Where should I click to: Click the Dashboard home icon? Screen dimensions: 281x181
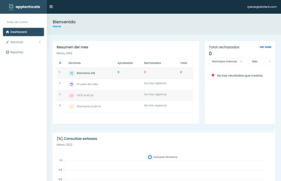pyautogui.click(x=7, y=32)
